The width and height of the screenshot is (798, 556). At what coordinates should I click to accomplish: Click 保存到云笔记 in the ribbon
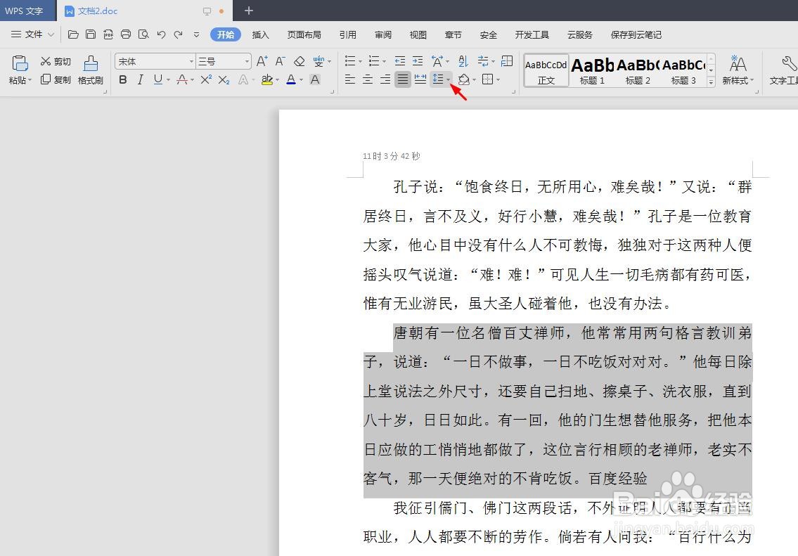coord(636,34)
